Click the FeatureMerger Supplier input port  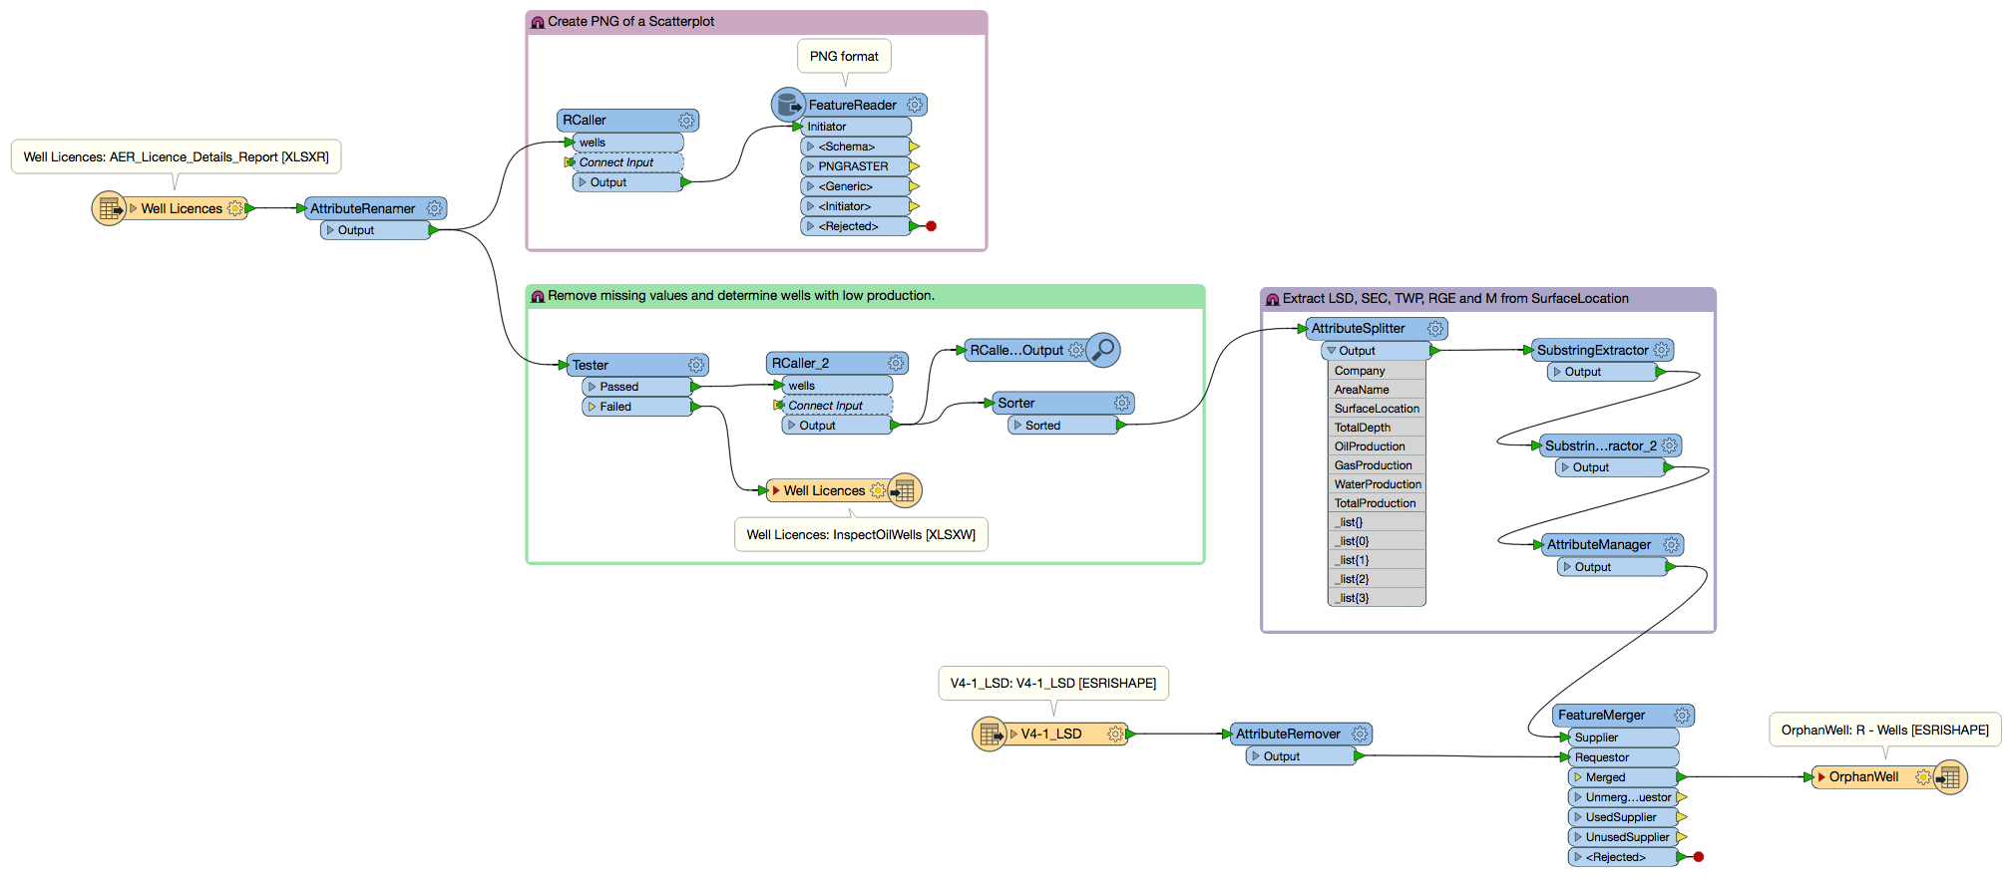1565,737
